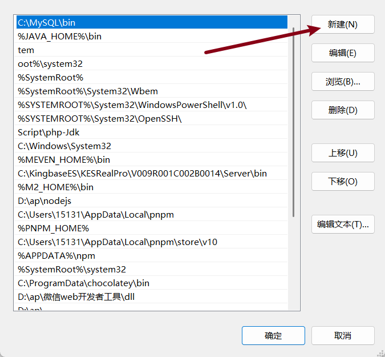Click the 新建(N) button
The height and width of the screenshot is (357, 385).
tap(343, 25)
